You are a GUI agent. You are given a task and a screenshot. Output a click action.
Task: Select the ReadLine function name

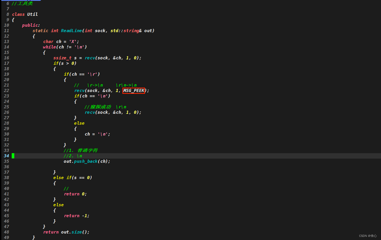point(71,31)
